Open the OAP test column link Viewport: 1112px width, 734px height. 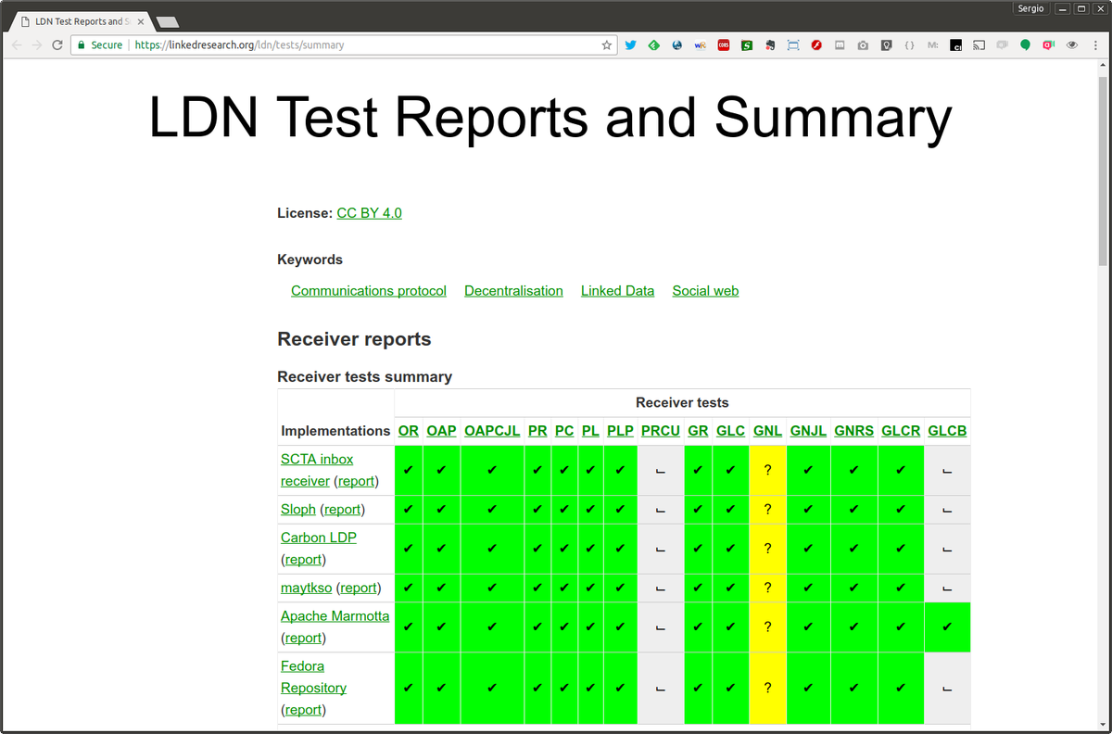pyautogui.click(x=441, y=431)
